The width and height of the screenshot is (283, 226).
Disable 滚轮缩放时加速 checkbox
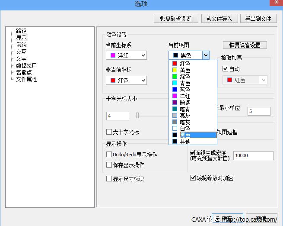tap(193, 178)
